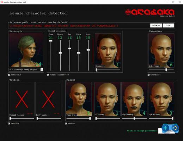Click the Eye makeup preview thumbnail
The height and width of the screenshot is (141, 183).
[x=161, y=99]
